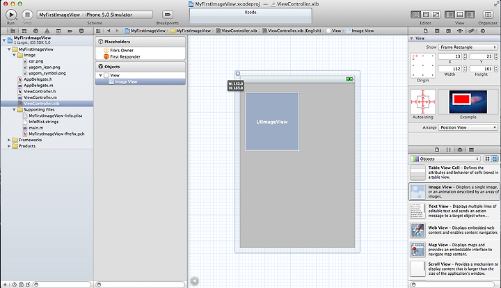The height and width of the screenshot is (288, 501).
Task: Click the X position field
Action: (x=450, y=56)
